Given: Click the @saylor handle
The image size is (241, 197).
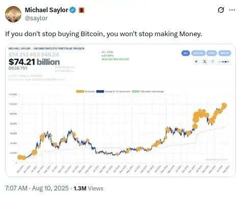Looking at the screenshot, I should (x=36, y=18).
